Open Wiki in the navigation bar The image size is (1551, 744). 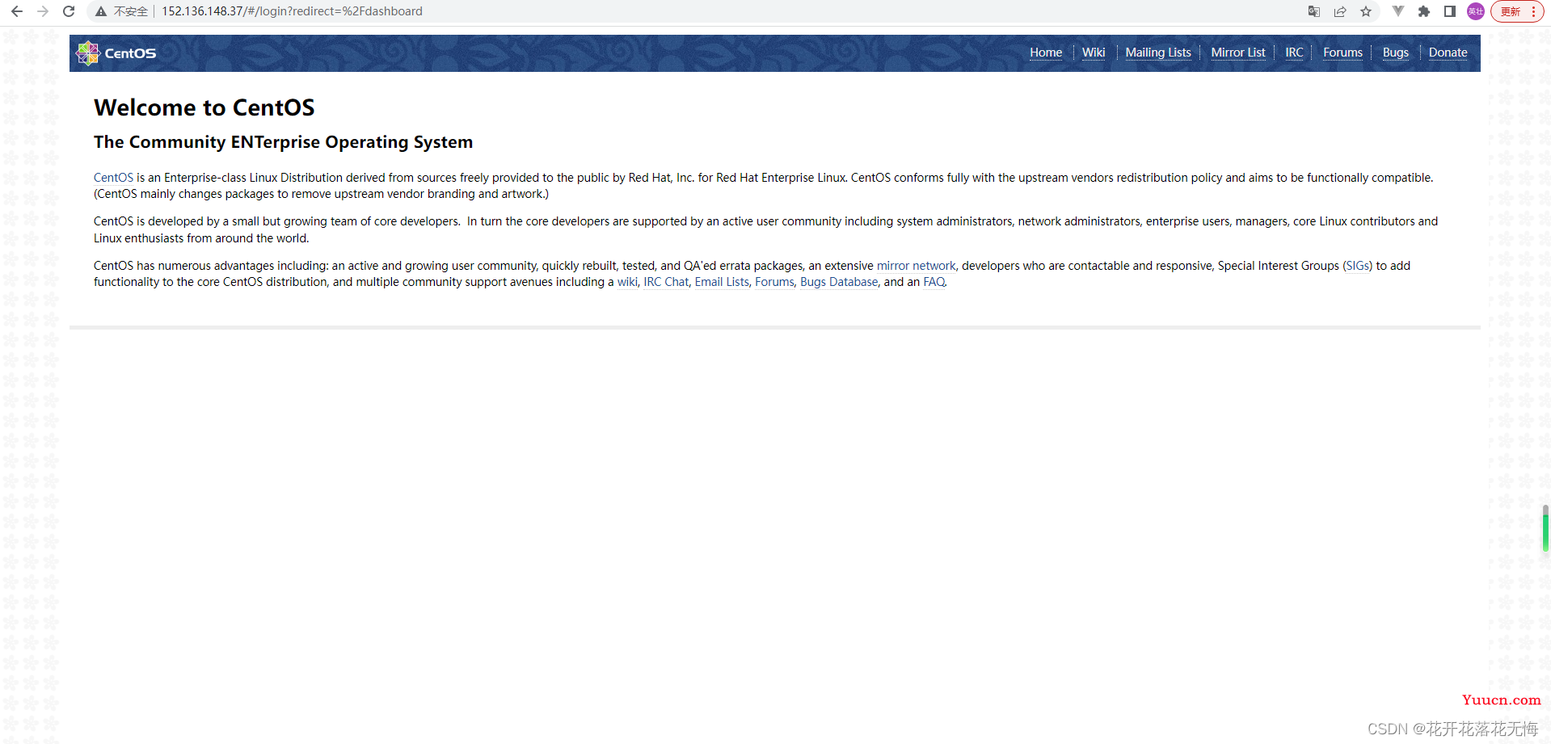tap(1094, 53)
